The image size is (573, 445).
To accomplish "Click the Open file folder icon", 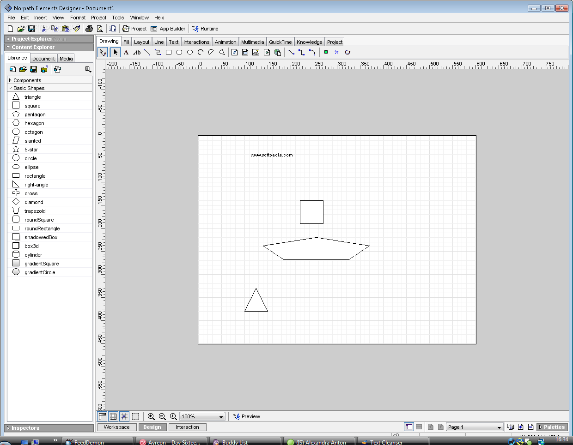I will tap(21, 29).
